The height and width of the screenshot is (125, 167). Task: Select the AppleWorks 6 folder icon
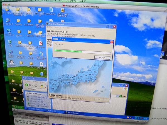pos(19,42)
